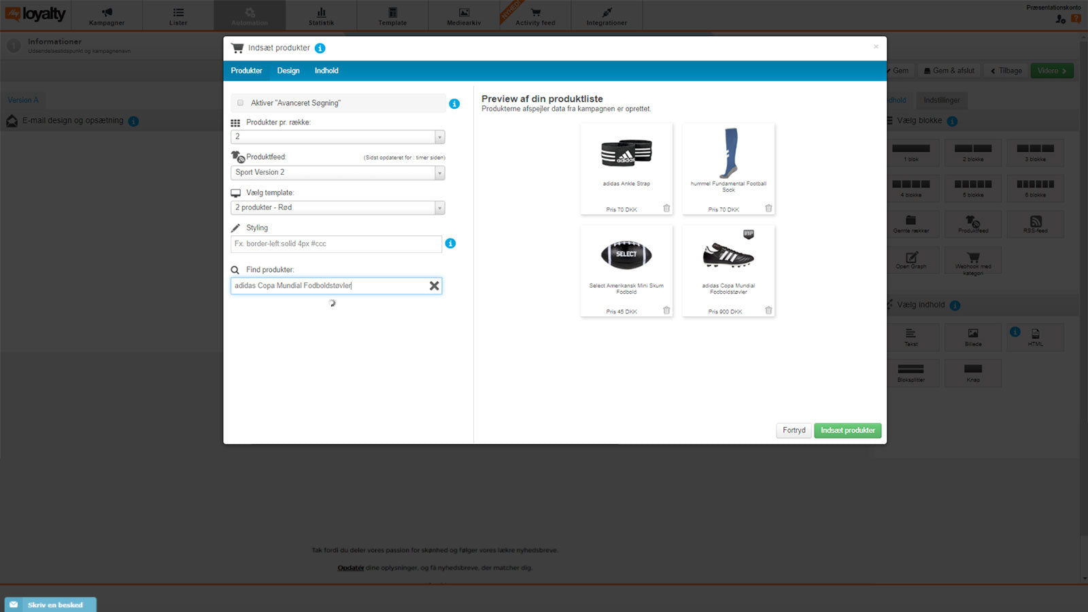The height and width of the screenshot is (612, 1088).
Task: Open the Produktfeed dropdown Sport Version 2
Action: click(338, 173)
